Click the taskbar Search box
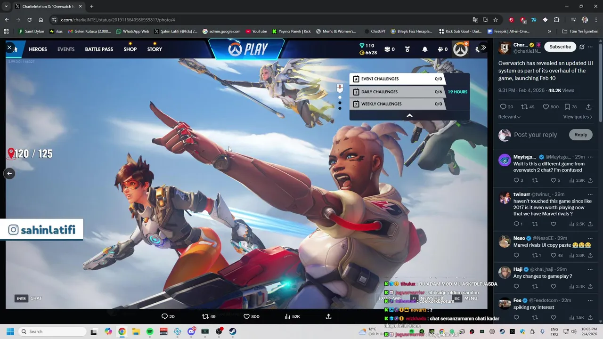 pos(51,331)
